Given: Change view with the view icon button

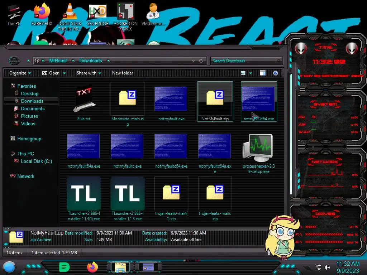Looking at the screenshot, I should (243, 73).
